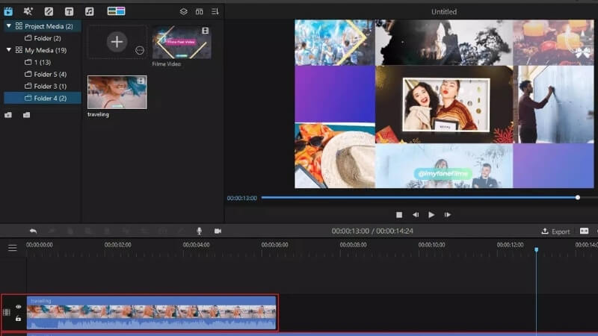The width and height of the screenshot is (598, 336).
Task: Start voiceover with the microphone icon
Action: pyautogui.click(x=199, y=231)
